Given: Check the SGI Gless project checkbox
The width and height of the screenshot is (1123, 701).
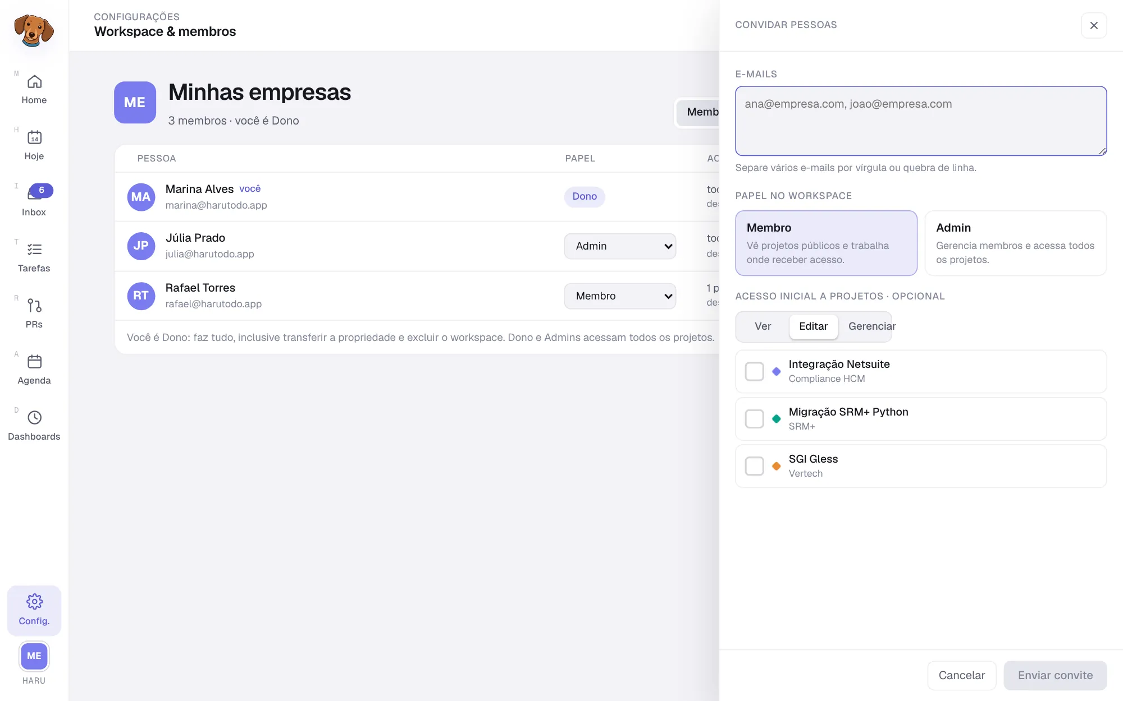Looking at the screenshot, I should tap(754, 466).
